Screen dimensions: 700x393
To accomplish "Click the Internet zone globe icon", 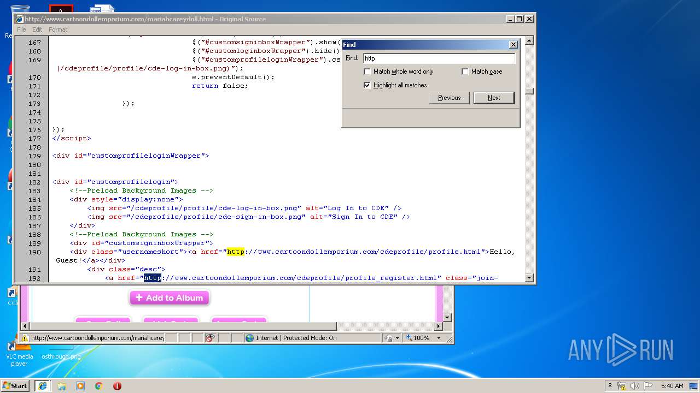I will (x=250, y=338).
